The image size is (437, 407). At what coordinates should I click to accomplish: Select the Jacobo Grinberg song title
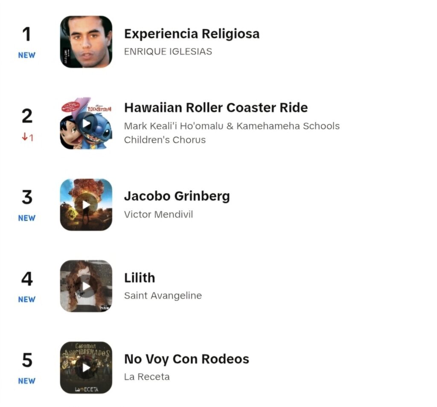(x=177, y=196)
